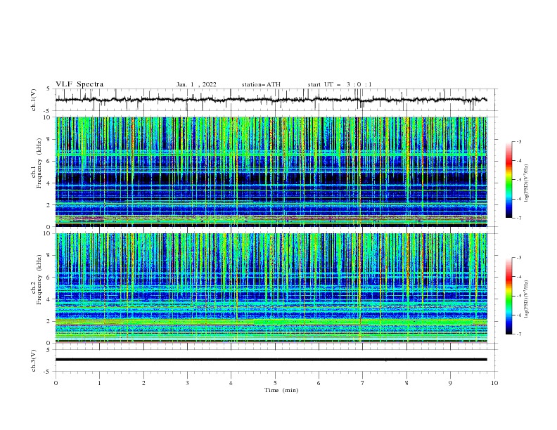Click the ch.1 voltage waveform trace panel

pos(276,100)
